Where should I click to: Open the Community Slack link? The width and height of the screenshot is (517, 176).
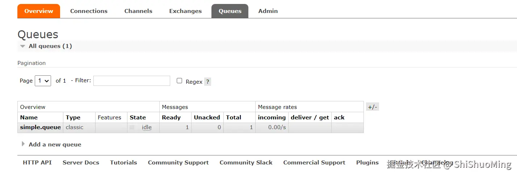(x=246, y=162)
